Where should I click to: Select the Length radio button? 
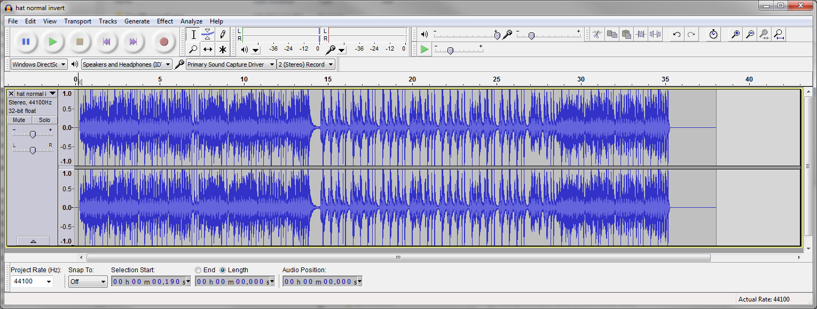click(223, 270)
